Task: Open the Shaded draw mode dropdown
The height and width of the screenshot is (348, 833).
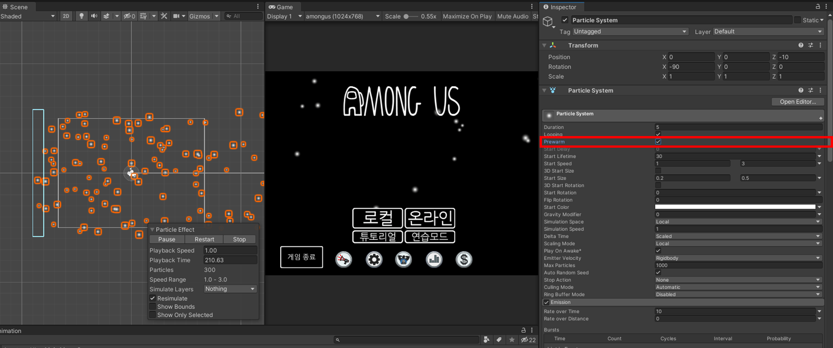Action: [28, 16]
